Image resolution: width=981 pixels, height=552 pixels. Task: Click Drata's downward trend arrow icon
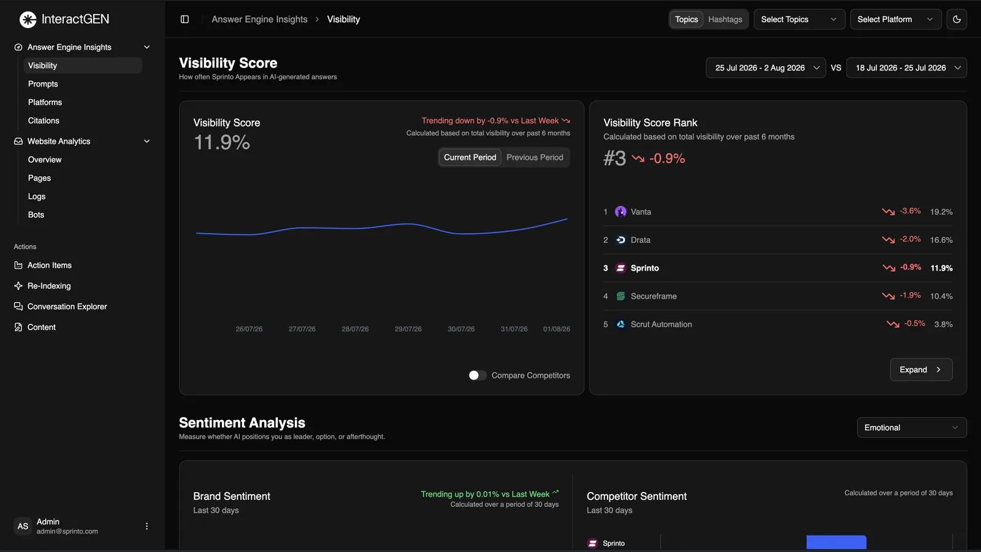coord(888,240)
